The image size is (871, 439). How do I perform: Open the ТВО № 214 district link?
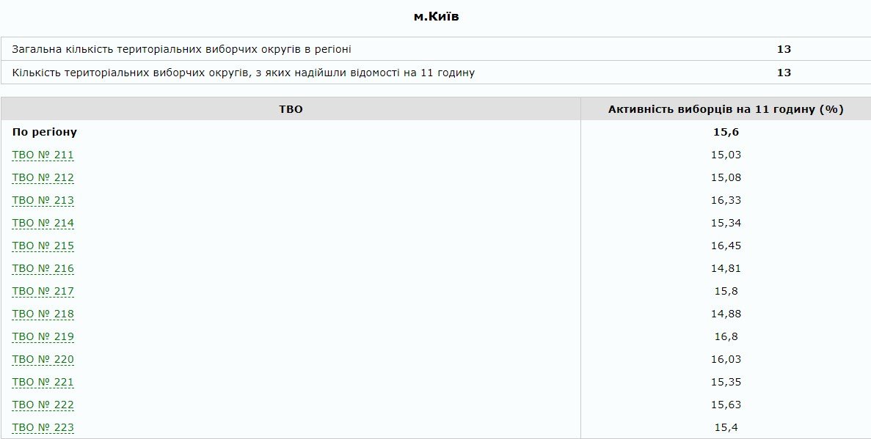click(41, 223)
